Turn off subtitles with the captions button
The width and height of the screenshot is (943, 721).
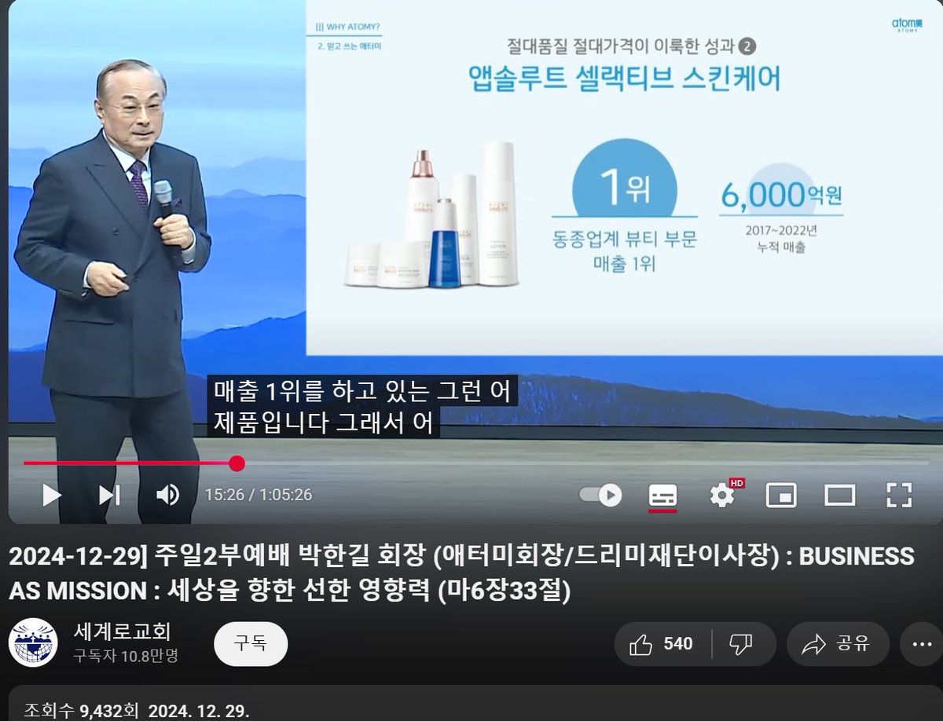[662, 496]
